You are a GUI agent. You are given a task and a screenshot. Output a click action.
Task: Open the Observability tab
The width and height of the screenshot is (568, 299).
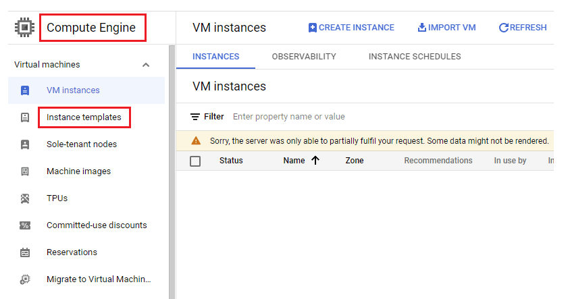[304, 57]
